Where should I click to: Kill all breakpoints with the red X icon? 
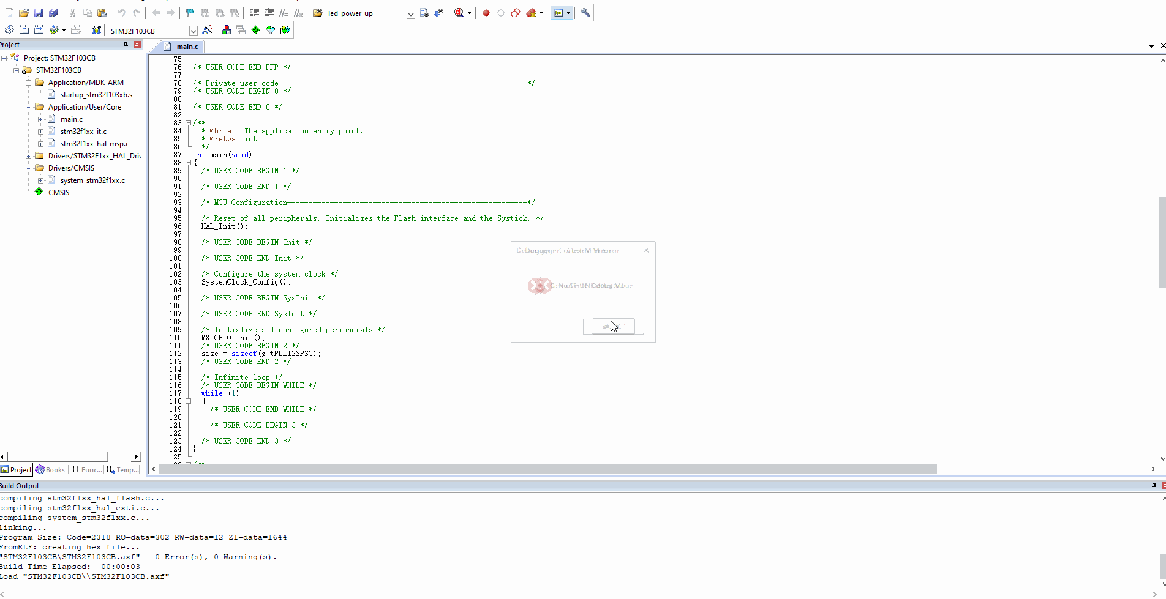[531, 13]
